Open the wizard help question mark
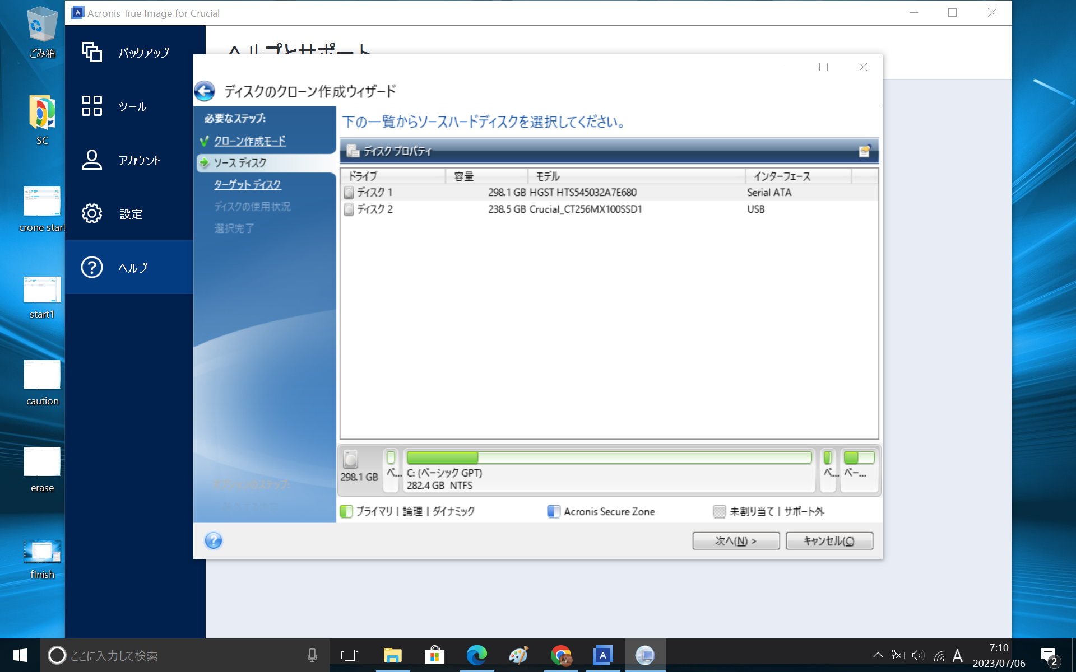Viewport: 1076px width, 672px height. (x=213, y=540)
